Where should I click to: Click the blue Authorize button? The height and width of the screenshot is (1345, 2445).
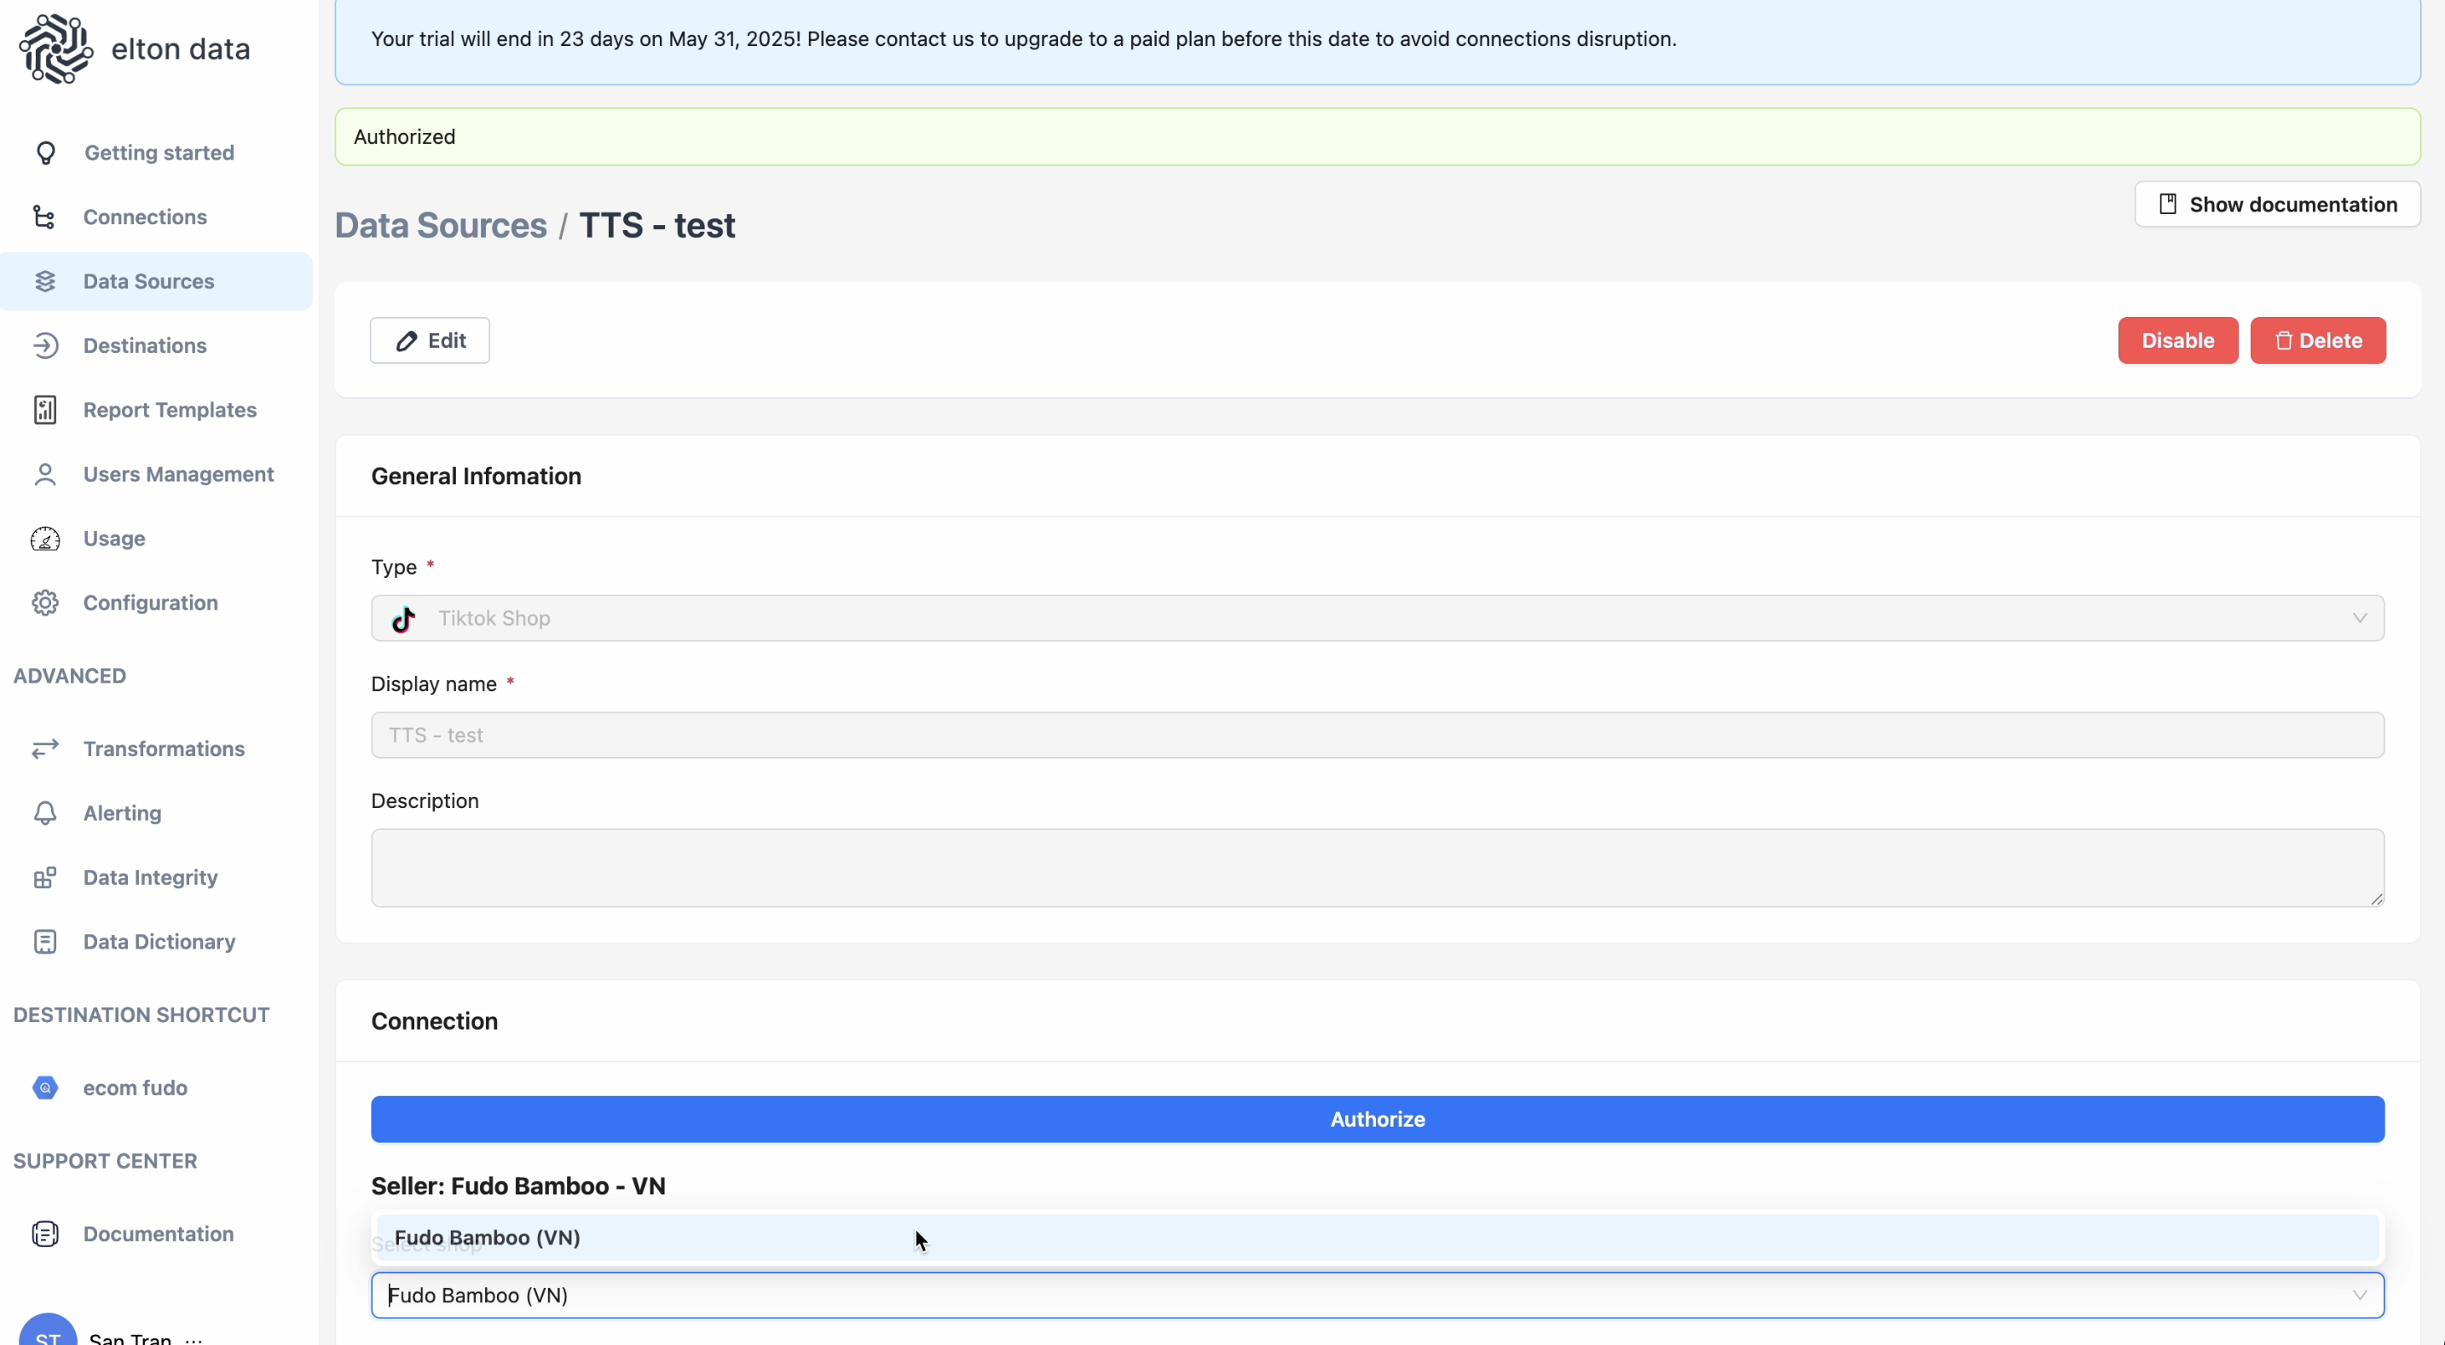click(1377, 1119)
